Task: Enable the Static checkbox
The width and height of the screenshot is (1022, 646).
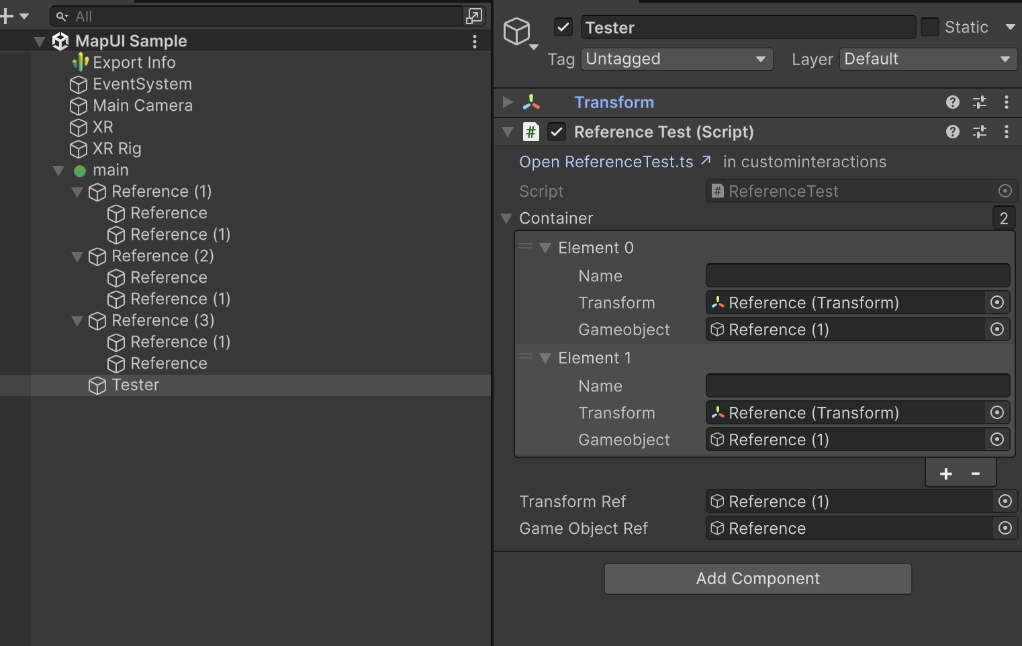Action: point(929,28)
